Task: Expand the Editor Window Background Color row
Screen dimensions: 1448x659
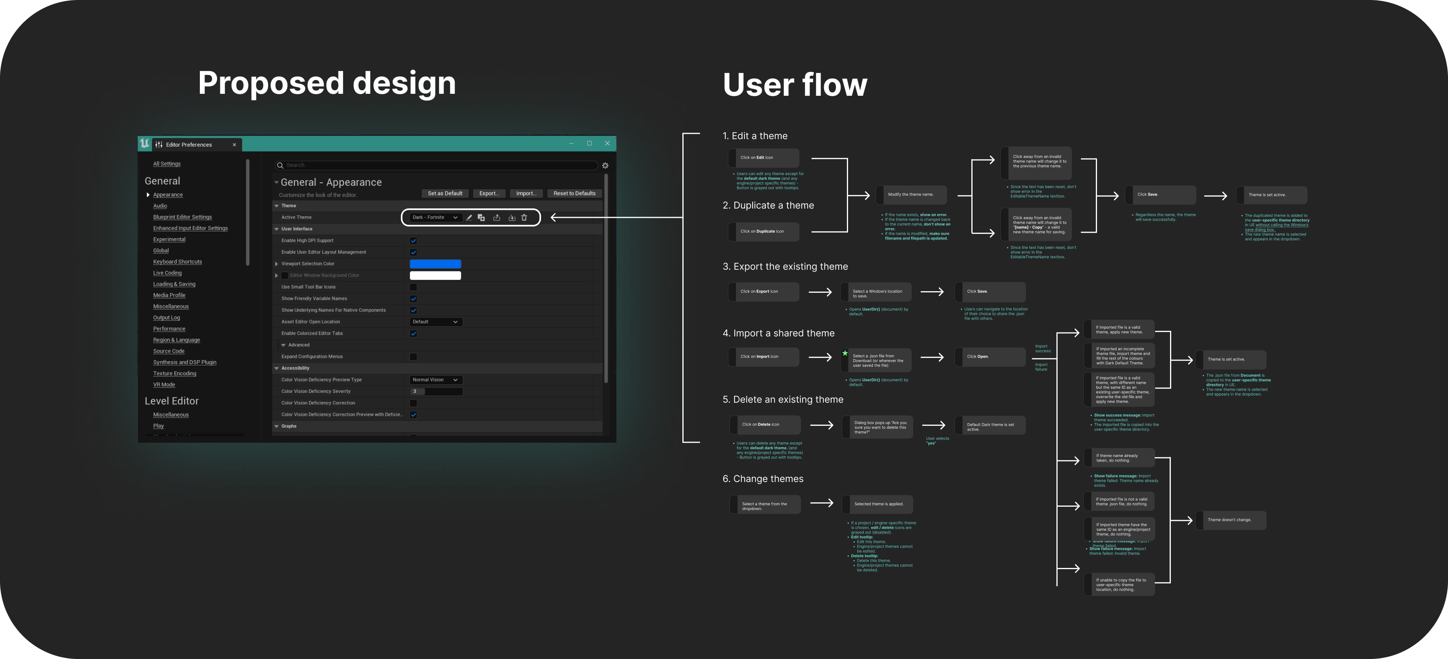Action: 276,275
